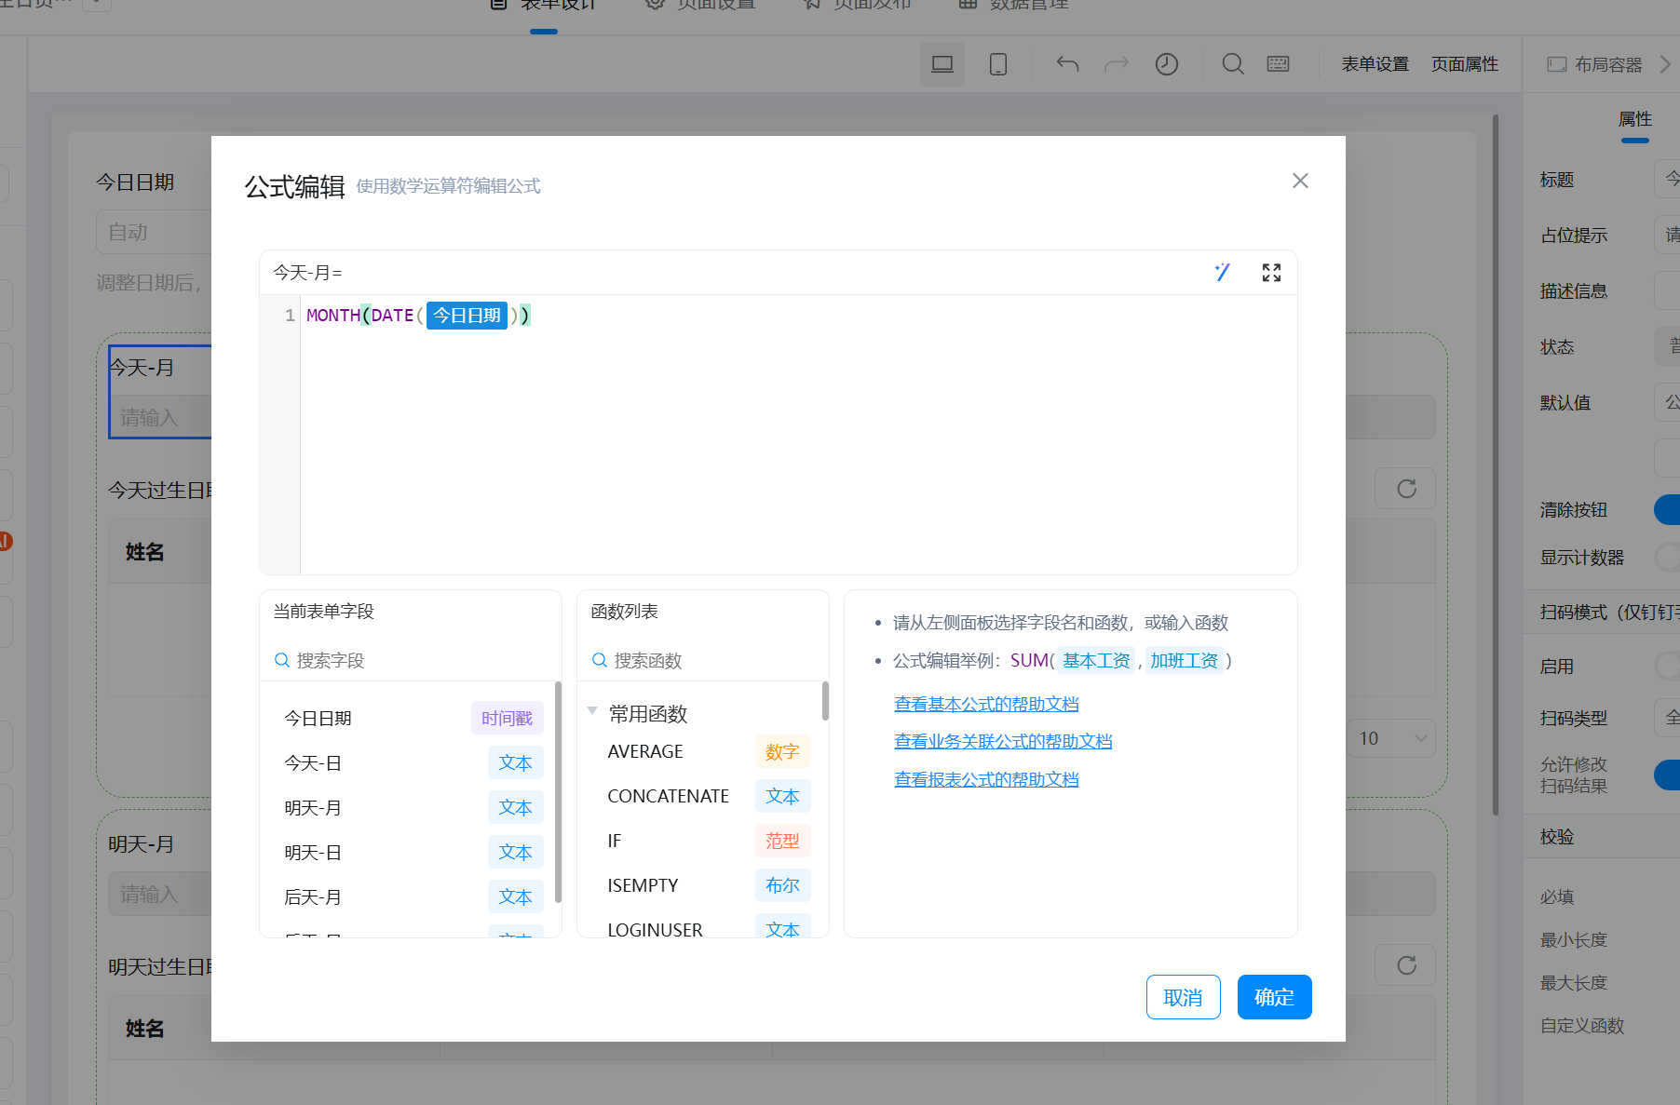Click the magic wand format icon
The width and height of the screenshot is (1680, 1105).
(x=1222, y=272)
